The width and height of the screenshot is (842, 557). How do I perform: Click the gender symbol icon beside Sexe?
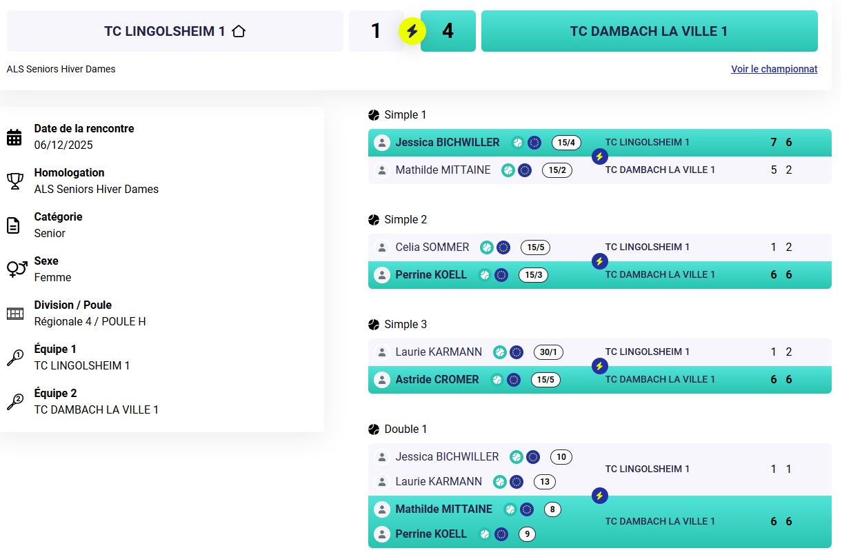point(16,269)
